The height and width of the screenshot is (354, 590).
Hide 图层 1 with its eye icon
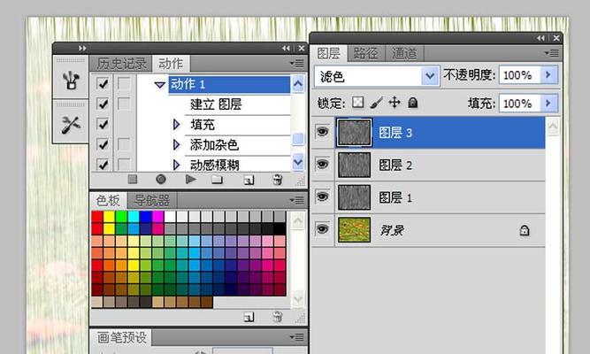pos(323,196)
